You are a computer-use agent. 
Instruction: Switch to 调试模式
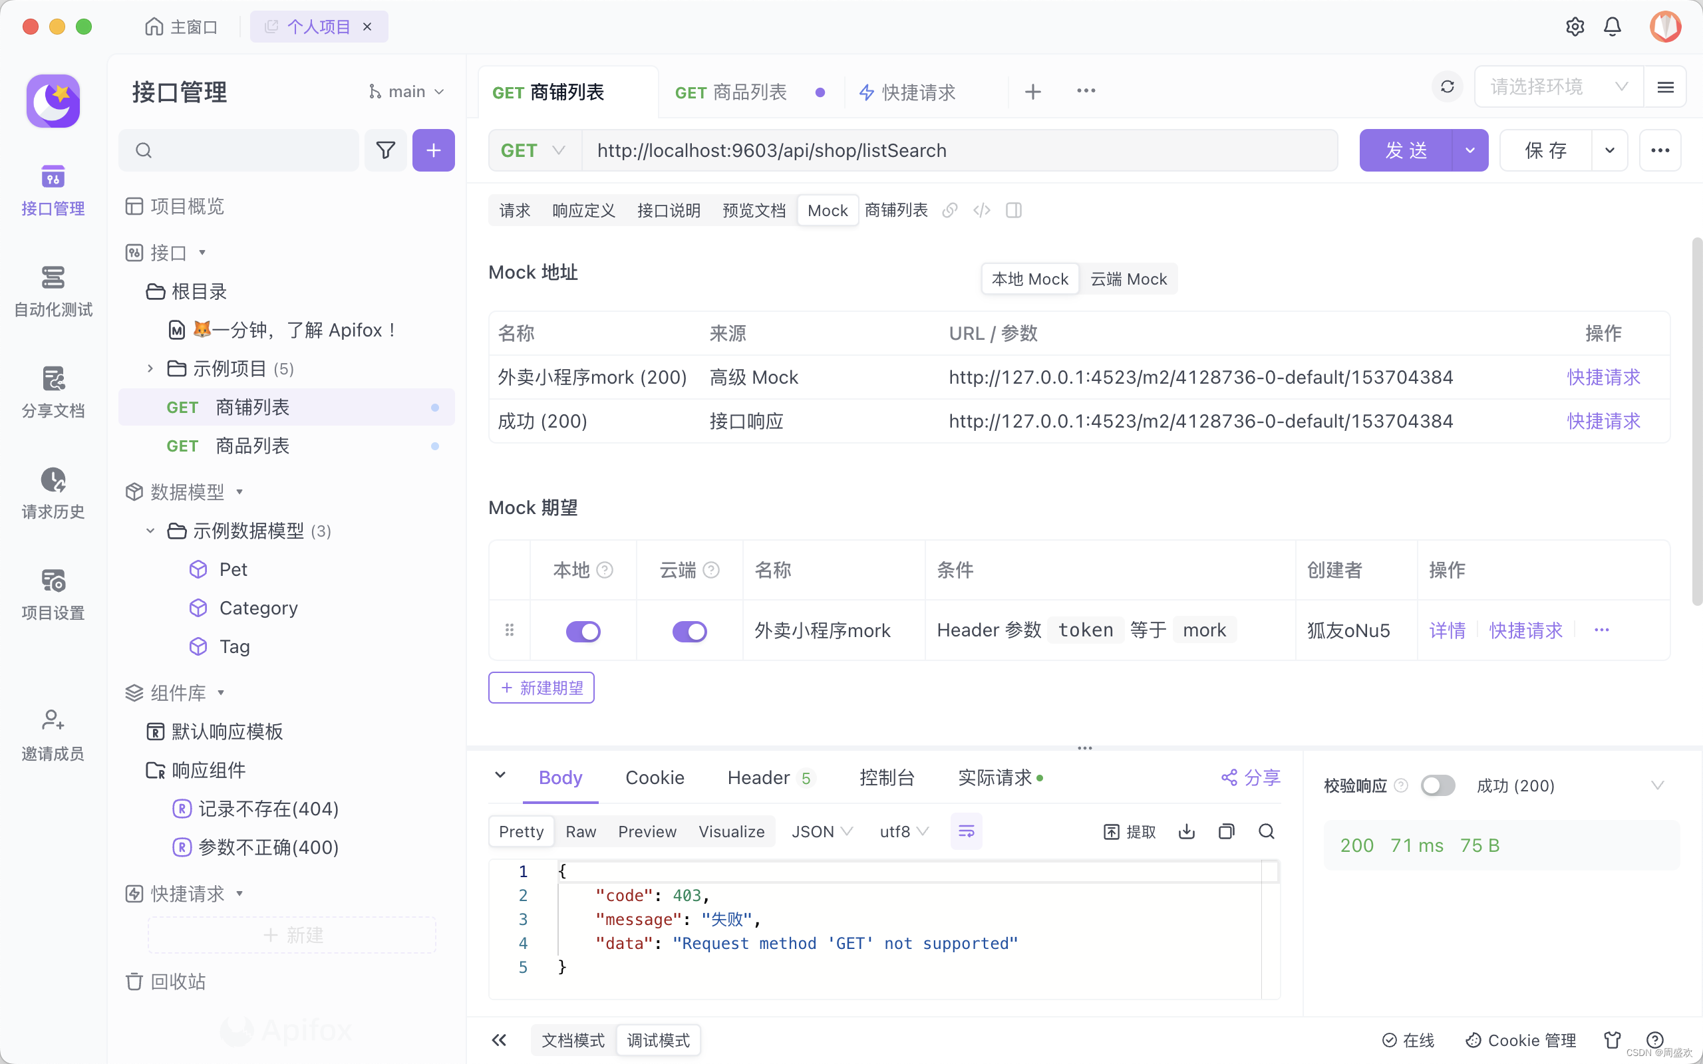tap(658, 1040)
